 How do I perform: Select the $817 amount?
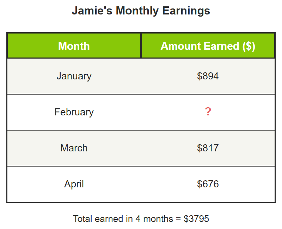point(208,148)
